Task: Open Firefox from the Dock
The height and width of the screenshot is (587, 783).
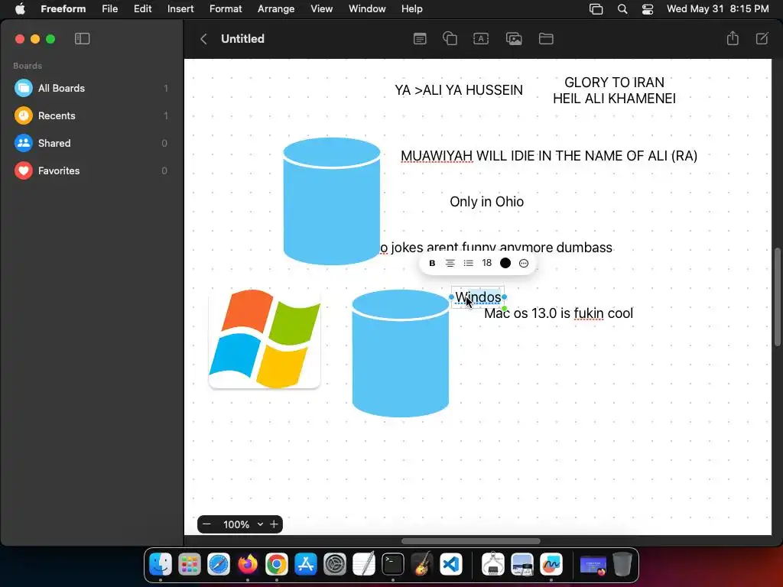Action: pyautogui.click(x=248, y=565)
